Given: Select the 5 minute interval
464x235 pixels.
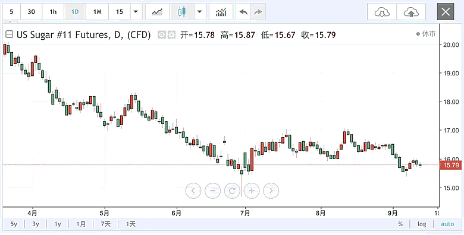Looking at the screenshot, I should click(11, 12).
